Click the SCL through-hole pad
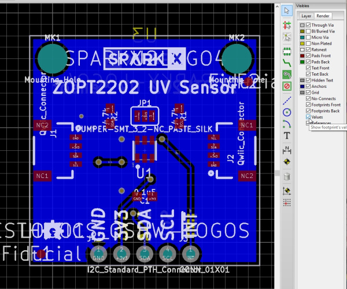Image resolution: width=347 pixels, height=289 pixels. (x=168, y=254)
